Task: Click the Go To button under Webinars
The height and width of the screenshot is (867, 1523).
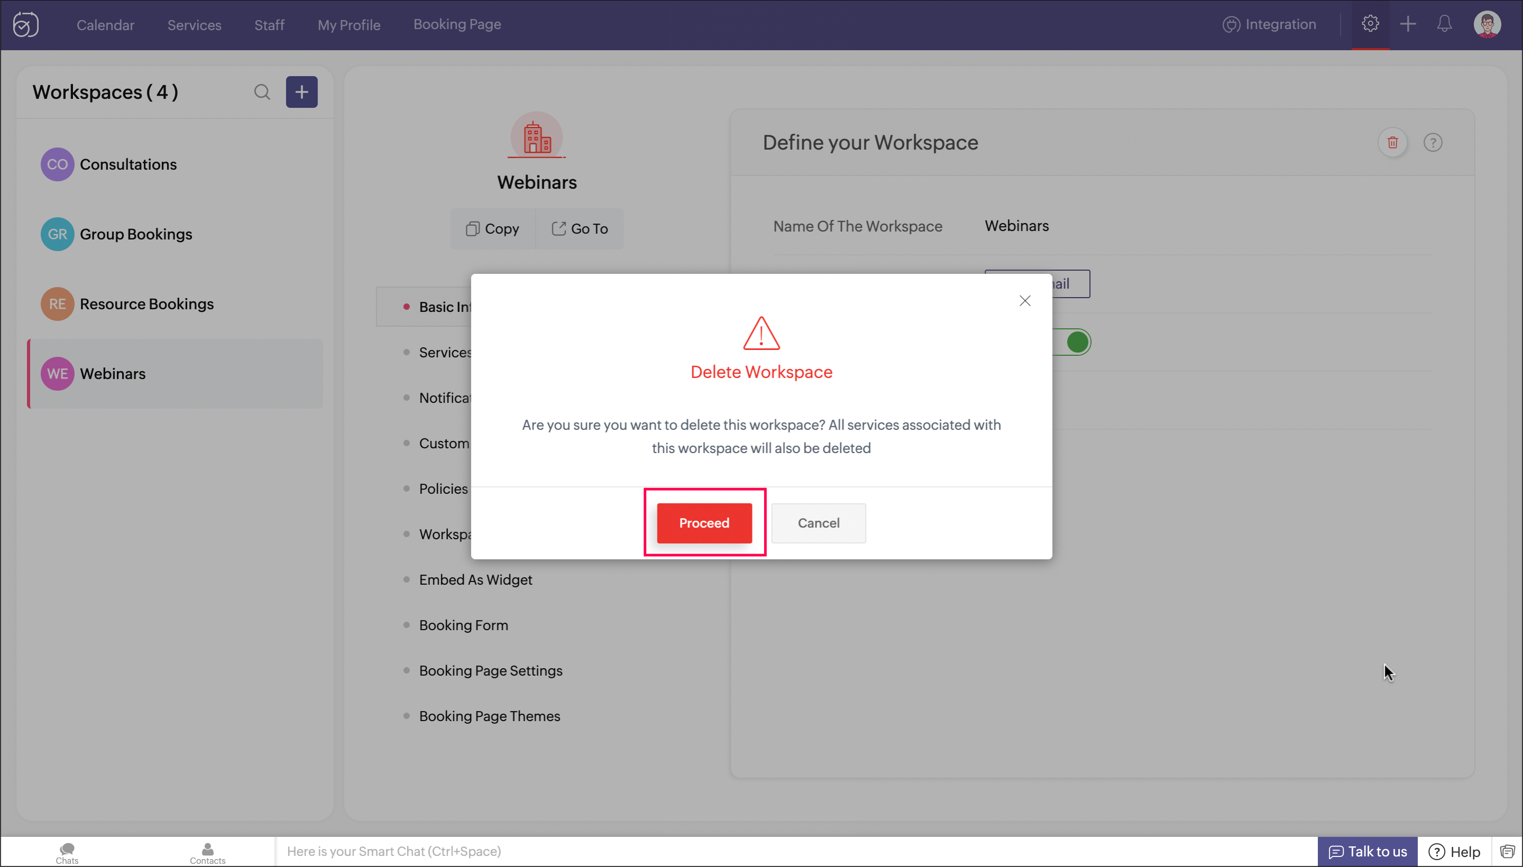Action: 580,229
